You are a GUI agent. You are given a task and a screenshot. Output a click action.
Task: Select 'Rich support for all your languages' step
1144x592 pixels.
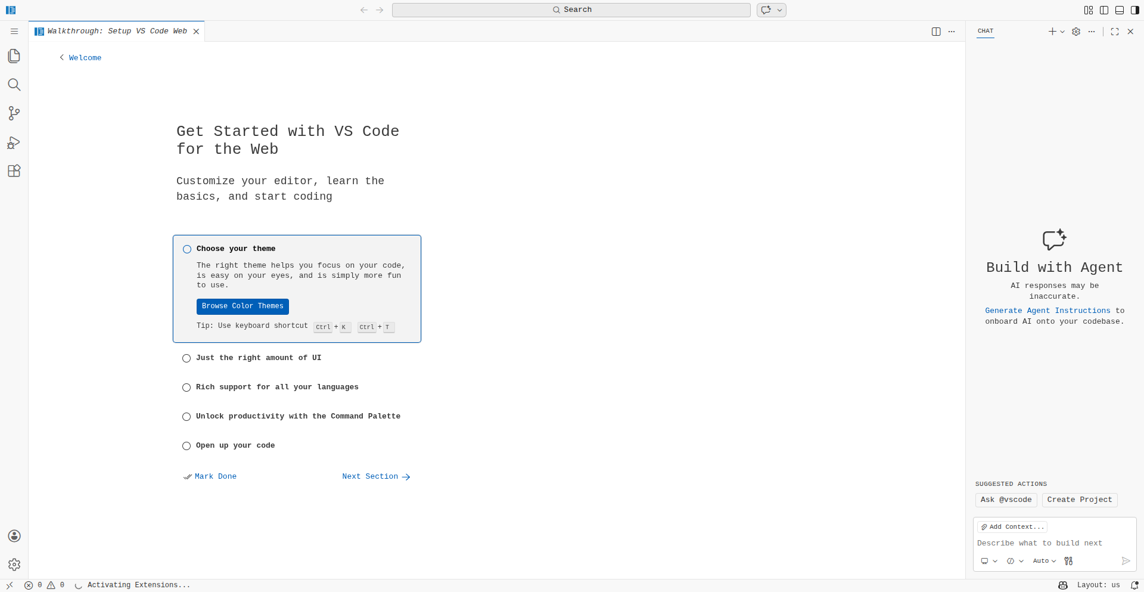coord(276,387)
